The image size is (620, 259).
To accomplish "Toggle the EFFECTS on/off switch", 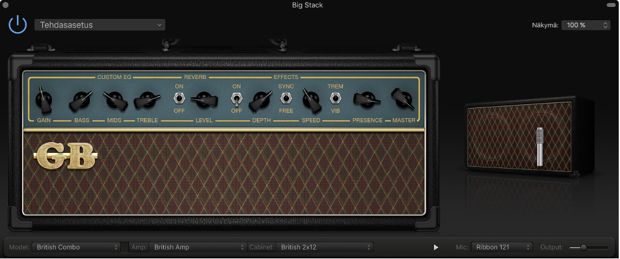I will tap(236, 99).
